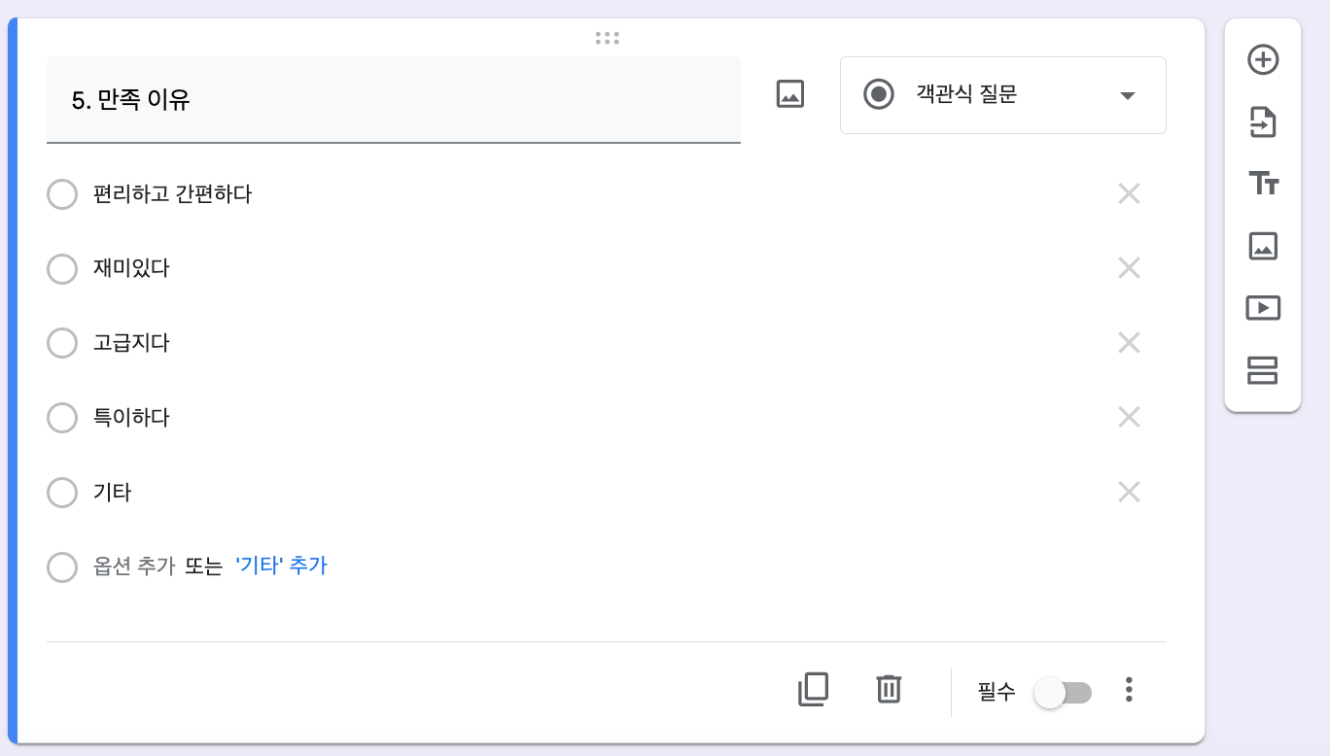Screen dimensions: 1330x756
Task: Open the 객관식 질문 question type dropdown
Action: 1002,94
